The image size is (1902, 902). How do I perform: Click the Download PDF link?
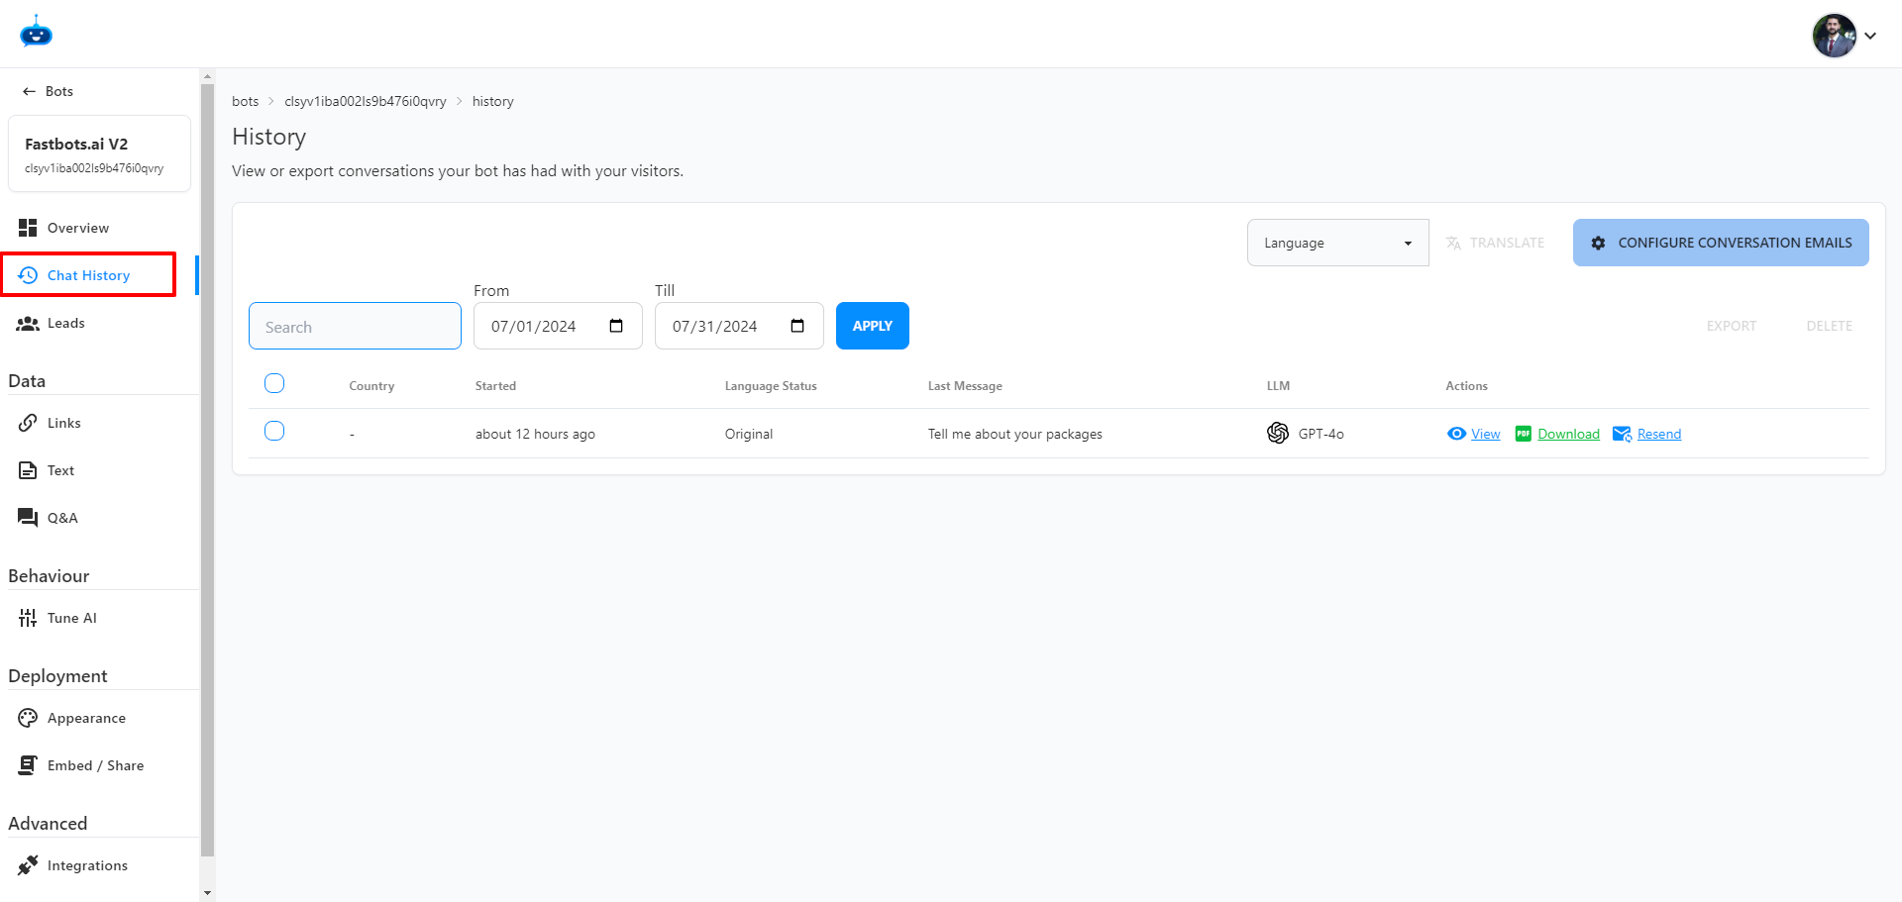1568,434
